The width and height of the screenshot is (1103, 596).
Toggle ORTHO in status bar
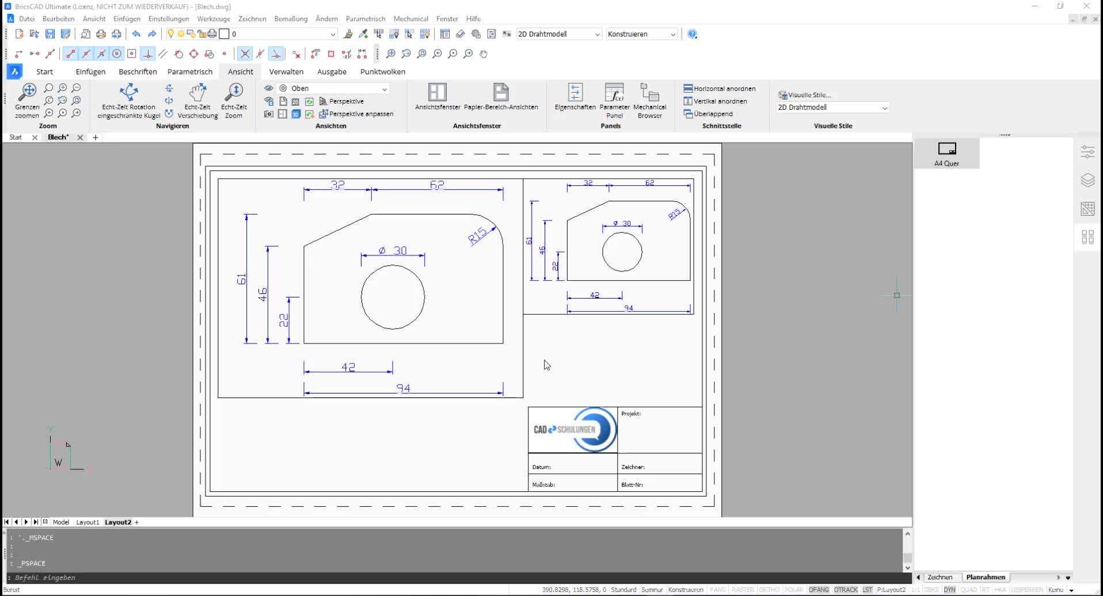click(769, 590)
